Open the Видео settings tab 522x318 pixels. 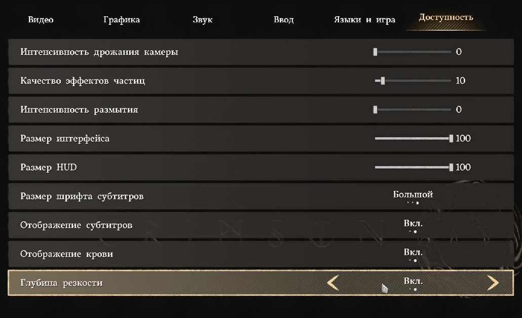[41, 20]
